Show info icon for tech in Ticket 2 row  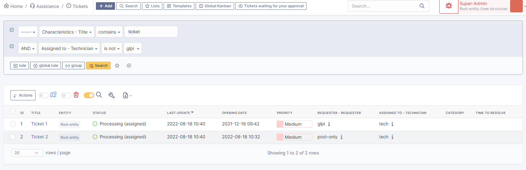click(x=392, y=137)
